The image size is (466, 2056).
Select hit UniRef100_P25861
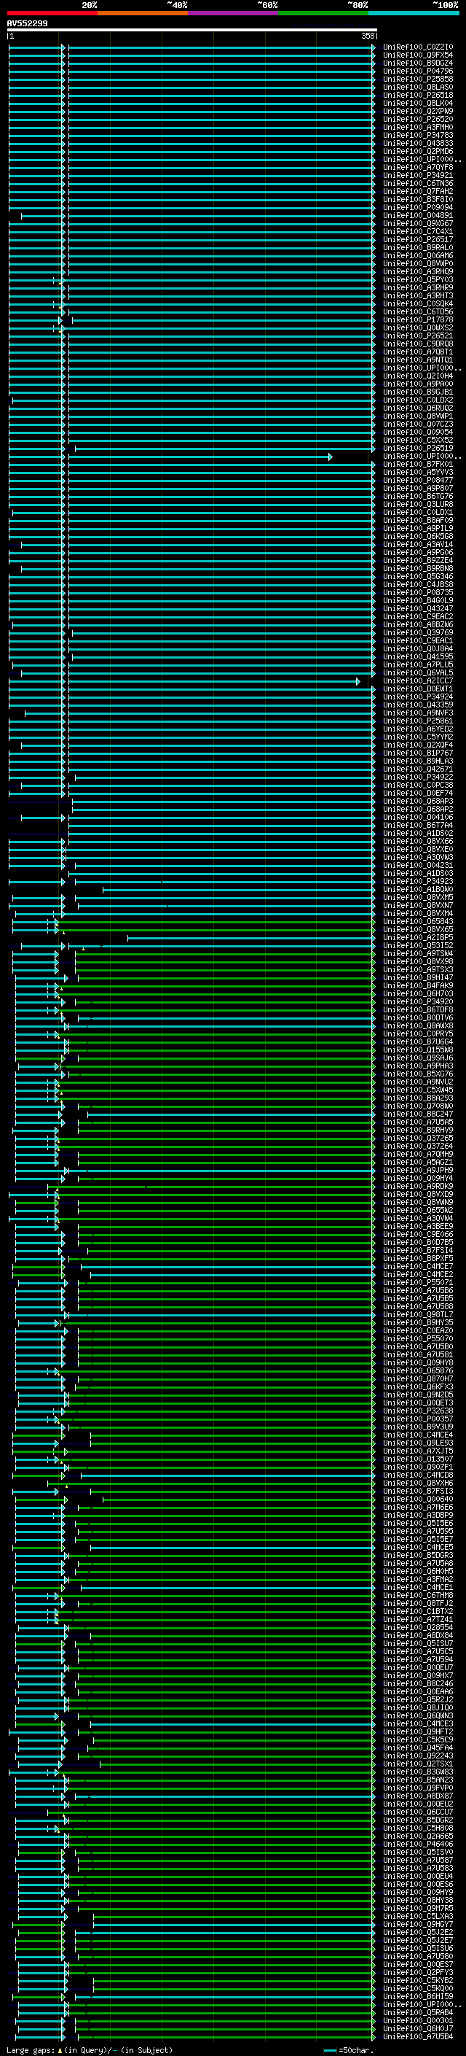click(x=418, y=721)
